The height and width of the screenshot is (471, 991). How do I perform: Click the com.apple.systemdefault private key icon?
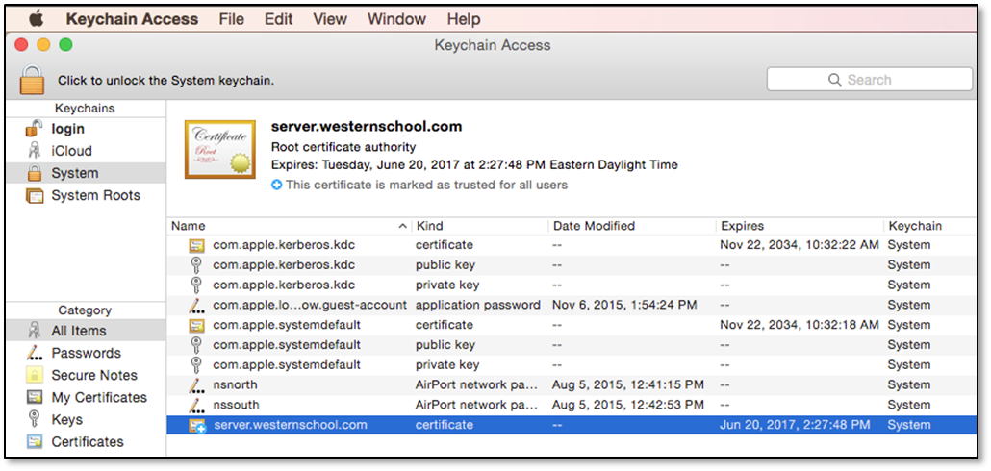[x=196, y=365]
